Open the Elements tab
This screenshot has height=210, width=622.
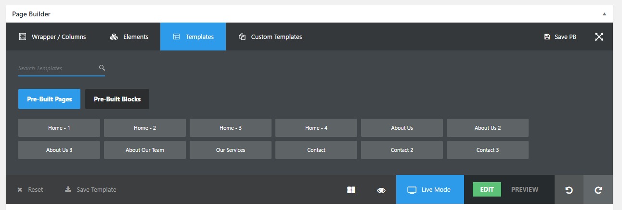point(129,37)
